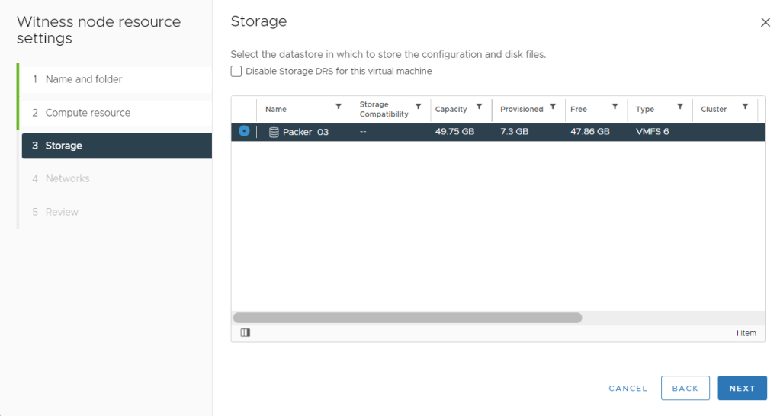Viewport: 780px width, 416px height.
Task: Click the Name column filter icon
Action: pyautogui.click(x=339, y=107)
